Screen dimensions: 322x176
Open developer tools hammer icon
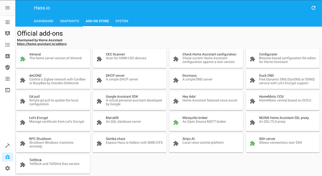tap(7, 146)
